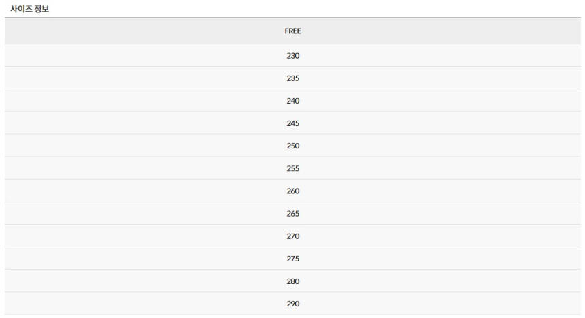Select the 265 size row
585x318 pixels.
pyautogui.click(x=292, y=213)
